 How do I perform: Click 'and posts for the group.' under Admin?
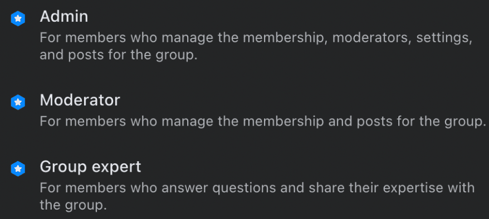click(x=119, y=54)
